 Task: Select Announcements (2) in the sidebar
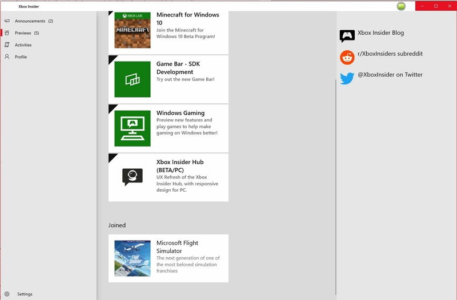coord(34,21)
